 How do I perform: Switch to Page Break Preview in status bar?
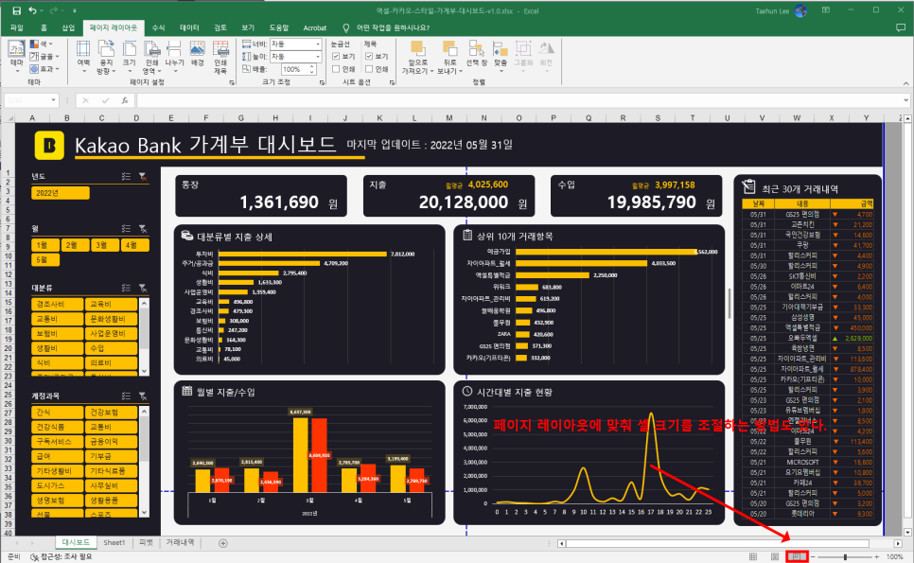[x=797, y=557]
